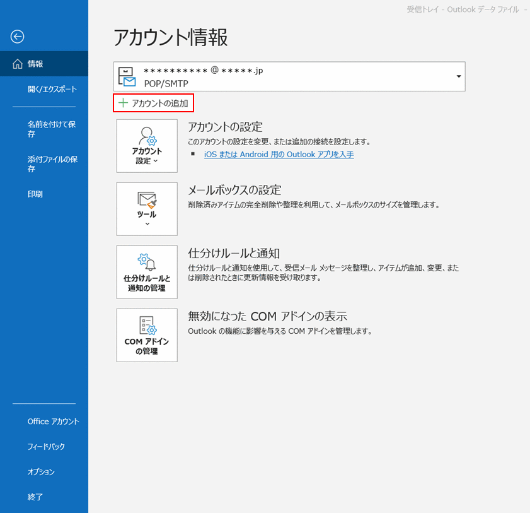530x513 pixels.
Task: Open the アカウント設定 dropdown chevron
Action: pos(155,162)
